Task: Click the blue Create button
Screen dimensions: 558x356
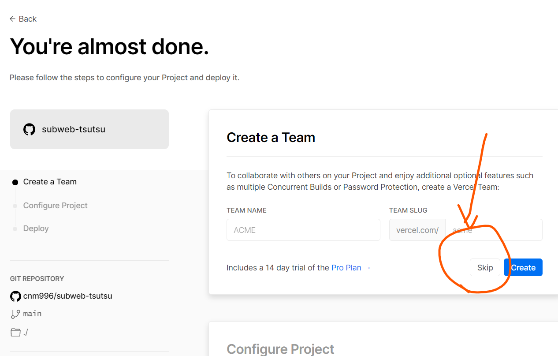Action: pyautogui.click(x=523, y=268)
